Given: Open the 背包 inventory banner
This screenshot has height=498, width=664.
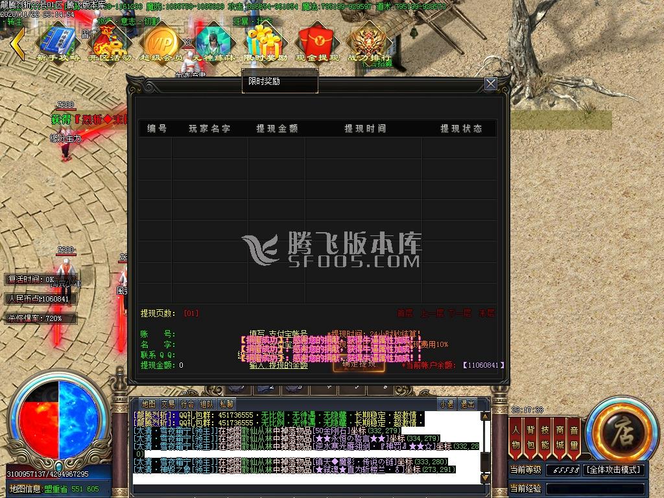Looking at the screenshot, I should click(x=530, y=438).
